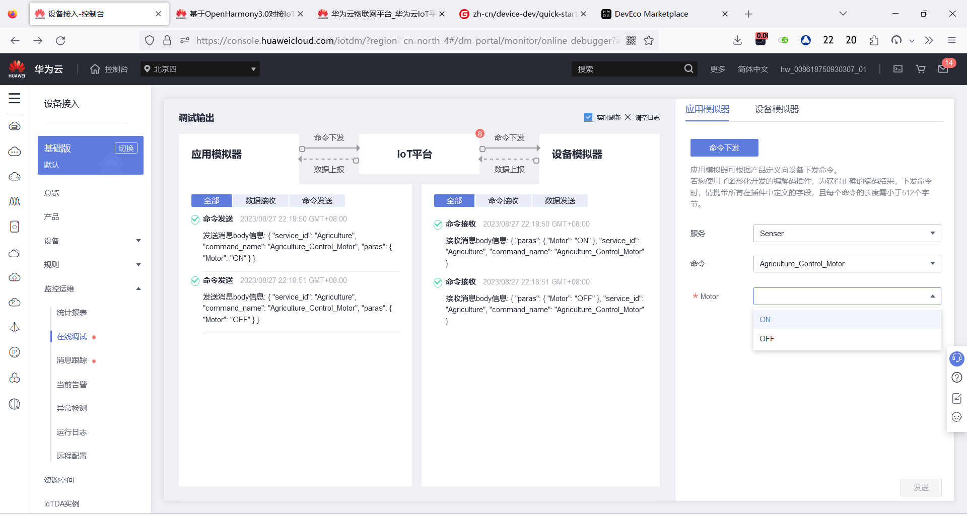Screen dimensions: 967x515
Task: Filter device log by 数据发送
Action: pyautogui.click(x=560, y=201)
